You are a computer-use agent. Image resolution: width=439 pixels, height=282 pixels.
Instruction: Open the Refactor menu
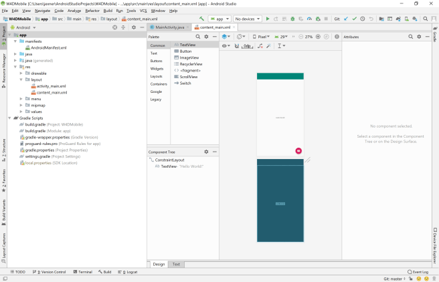pyautogui.click(x=92, y=11)
